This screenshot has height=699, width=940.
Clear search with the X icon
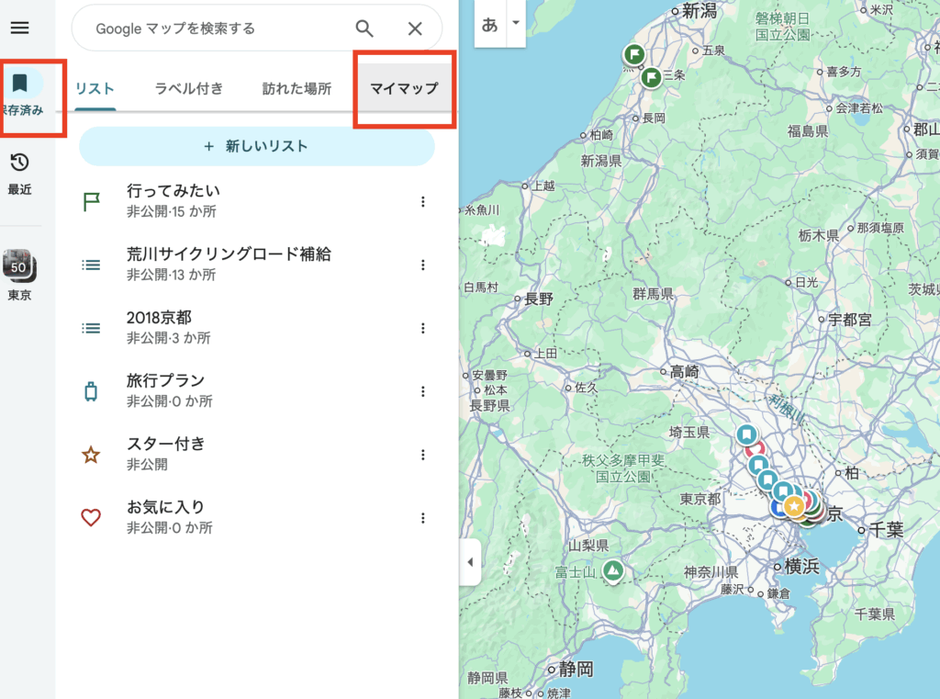415,28
